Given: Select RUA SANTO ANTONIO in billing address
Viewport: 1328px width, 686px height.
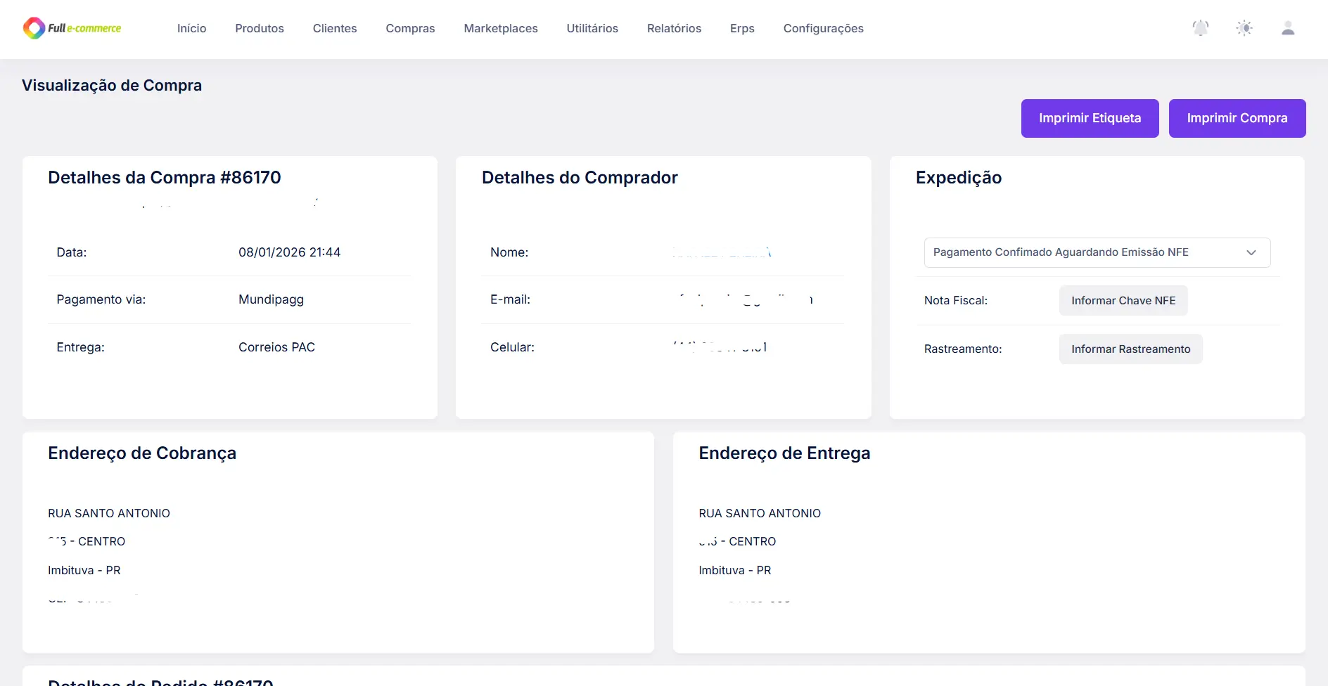Looking at the screenshot, I should [109, 513].
